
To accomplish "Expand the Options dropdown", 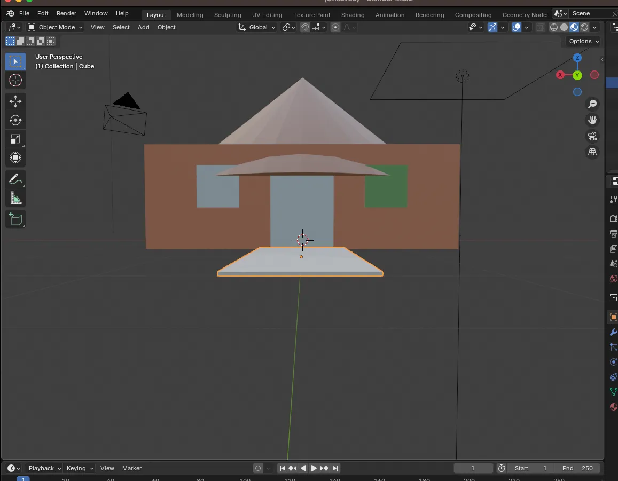I will (x=583, y=41).
